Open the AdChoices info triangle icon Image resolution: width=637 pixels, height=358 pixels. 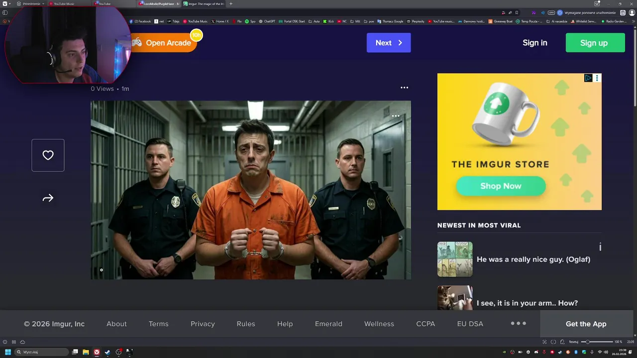(588, 78)
